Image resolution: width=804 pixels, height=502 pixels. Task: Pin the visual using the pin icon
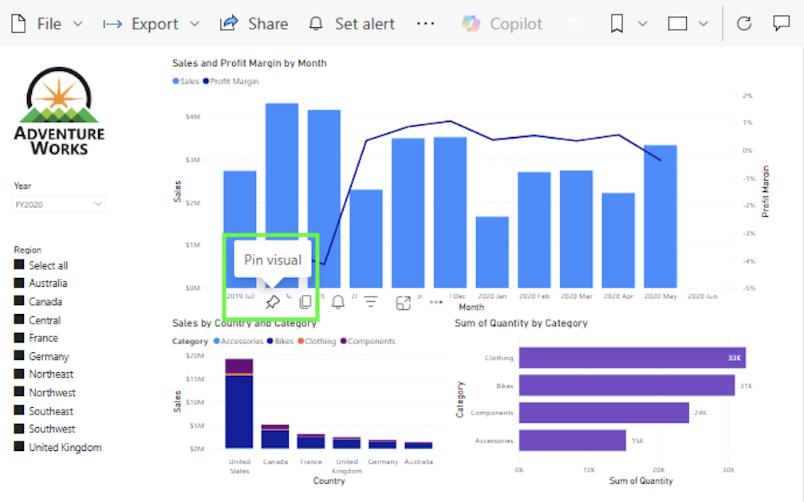(x=272, y=302)
